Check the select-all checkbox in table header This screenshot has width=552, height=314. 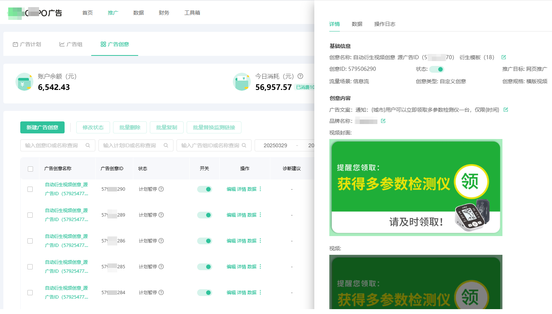tap(30, 169)
